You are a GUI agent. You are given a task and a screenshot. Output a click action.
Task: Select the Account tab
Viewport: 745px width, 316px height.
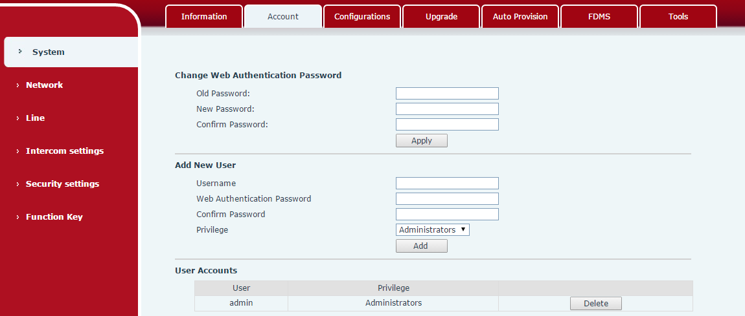click(283, 17)
